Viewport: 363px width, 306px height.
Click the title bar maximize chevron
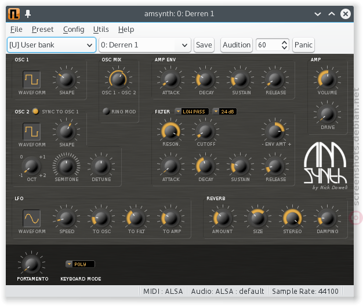coord(332,14)
